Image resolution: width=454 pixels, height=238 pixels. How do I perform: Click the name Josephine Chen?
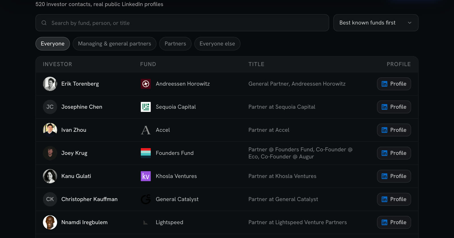(82, 107)
